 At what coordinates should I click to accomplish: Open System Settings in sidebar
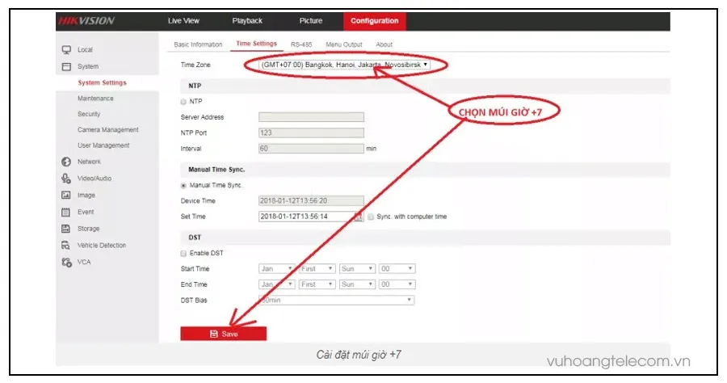[x=102, y=82]
